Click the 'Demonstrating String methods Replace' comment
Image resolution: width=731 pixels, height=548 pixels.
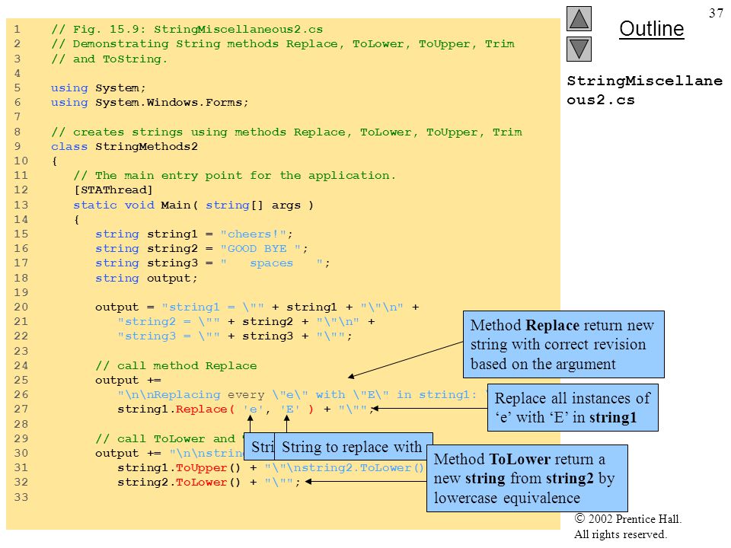click(283, 44)
